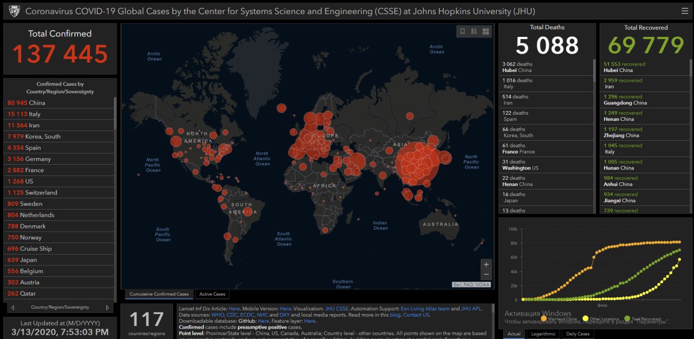Advance Country/Region/Sovereignty list with right arrow

pyautogui.click(x=107, y=308)
